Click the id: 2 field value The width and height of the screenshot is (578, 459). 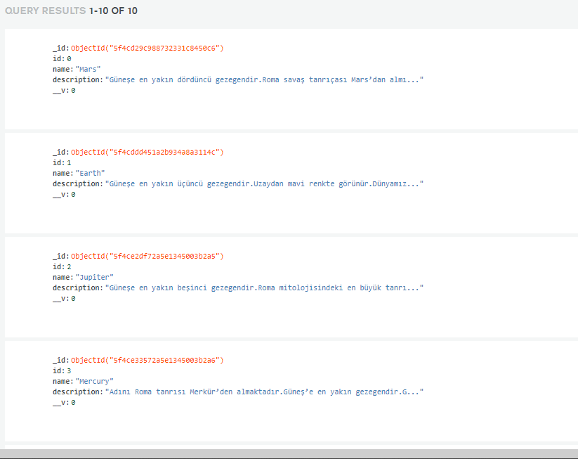click(69, 267)
